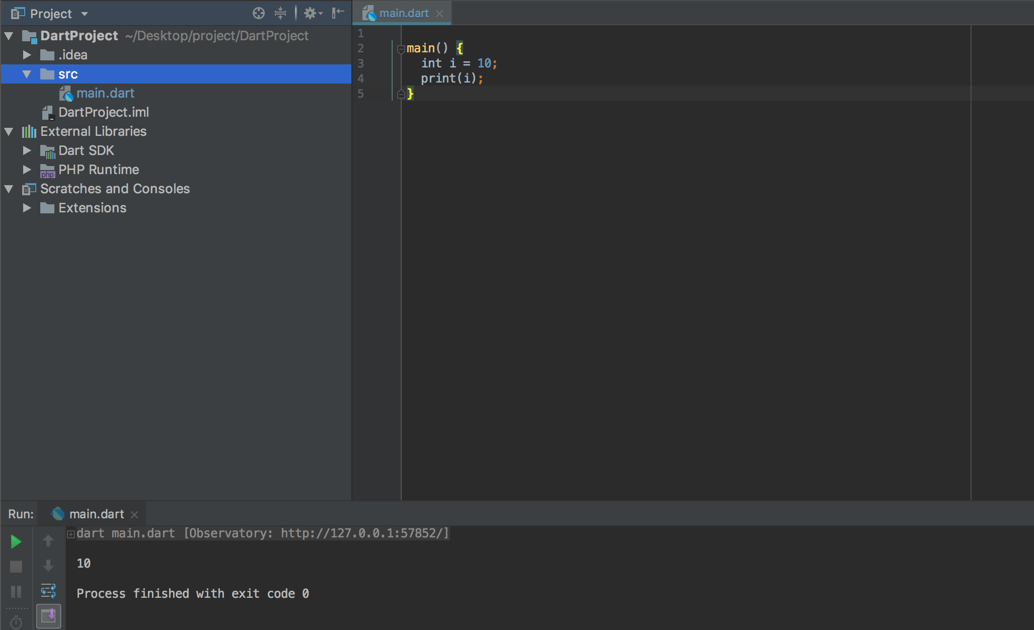The height and width of the screenshot is (630, 1034).
Task: Open the Project panel gear settings
Action: coord(312,14)
